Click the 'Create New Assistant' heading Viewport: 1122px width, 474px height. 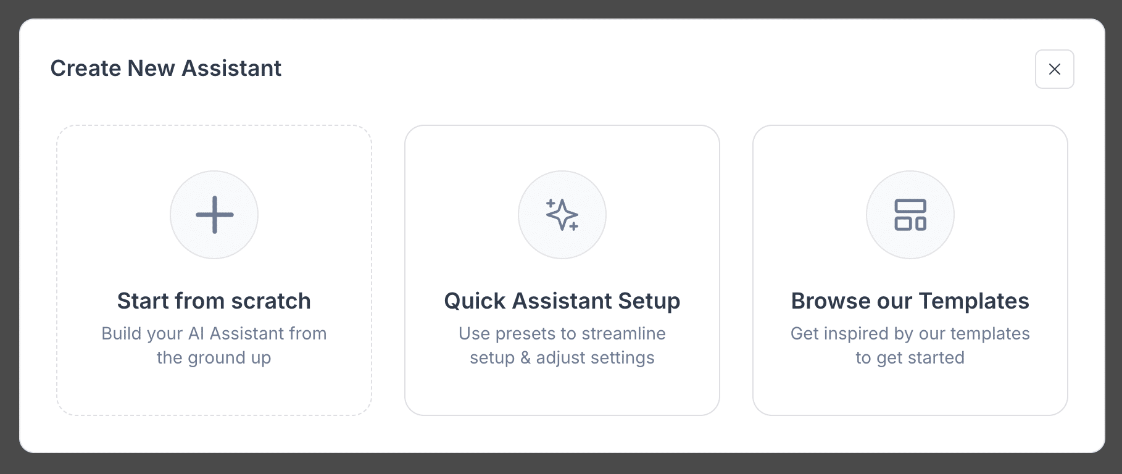pos(166,69)
